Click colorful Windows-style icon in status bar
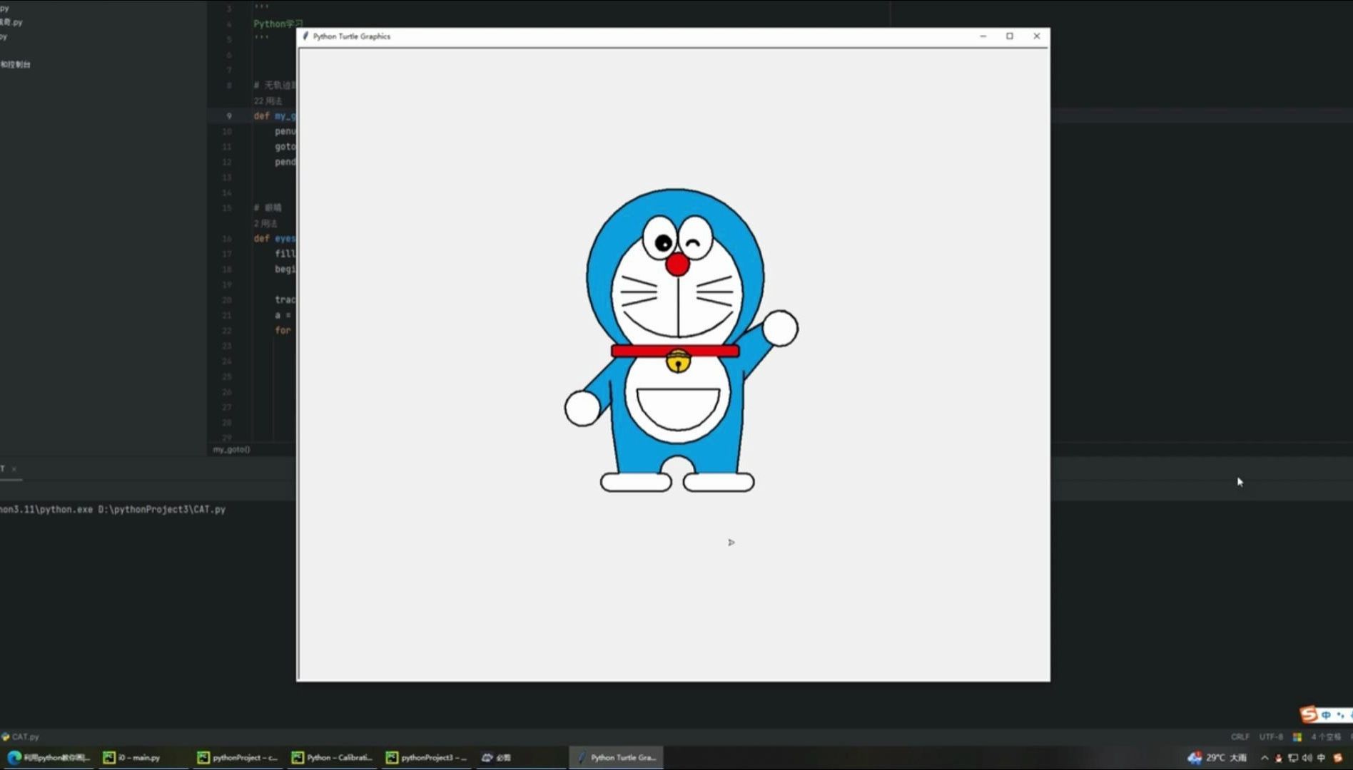 [x=1297, y=736]
